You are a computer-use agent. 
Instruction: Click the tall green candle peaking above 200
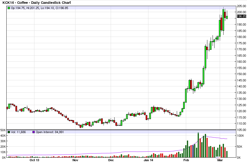click(x=223, y=20)
